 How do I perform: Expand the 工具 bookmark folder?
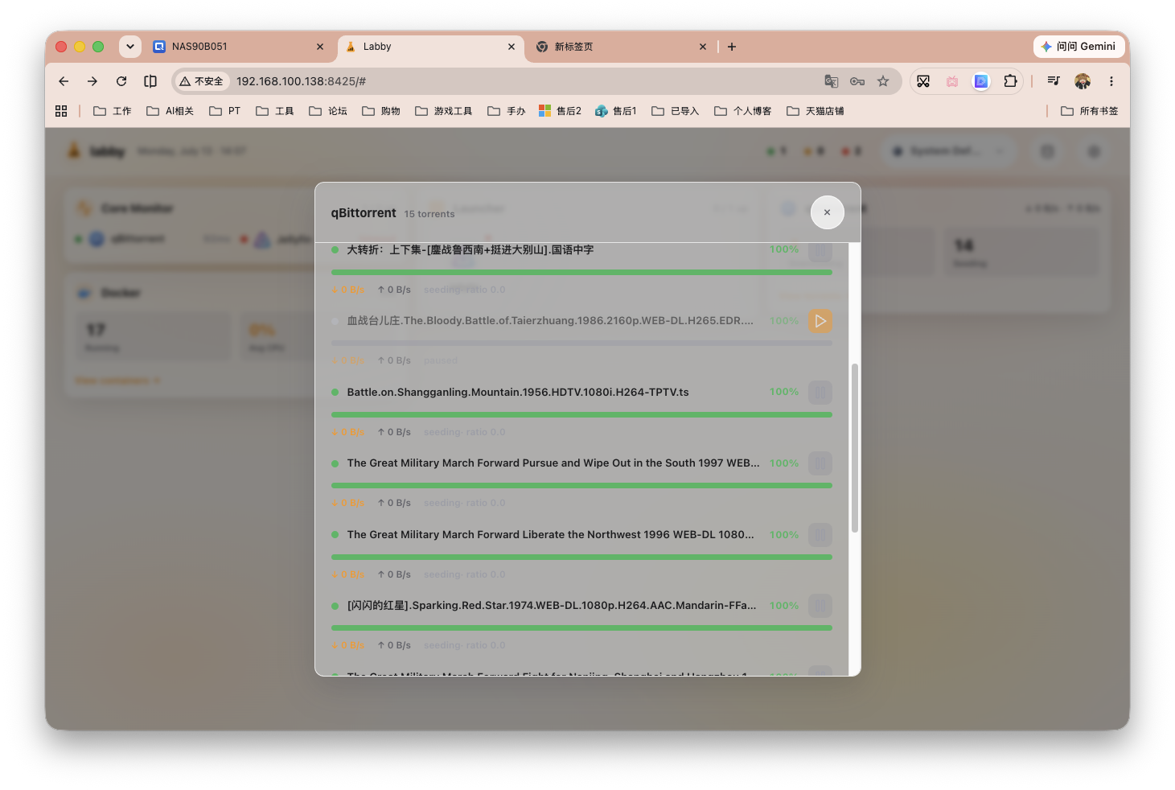(275, 111)
